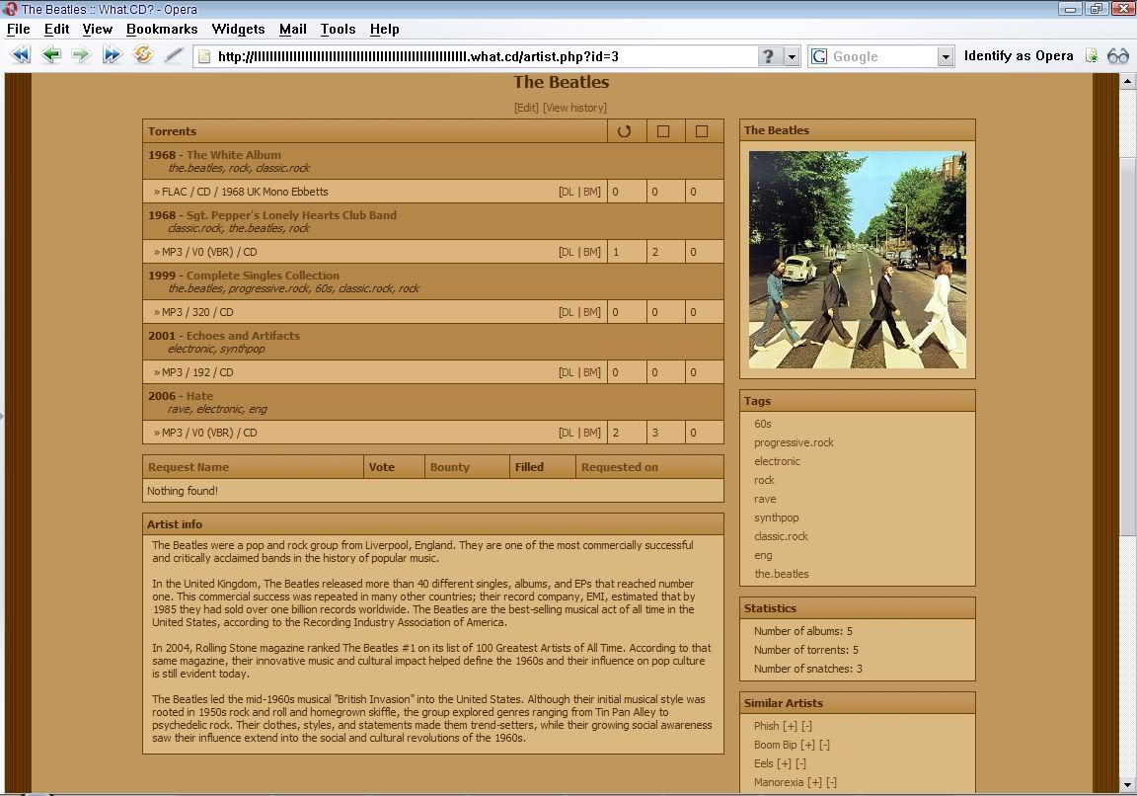Click [+] next to Boom Bip
Screen dimensions: 1137x796
pos(807,745)
